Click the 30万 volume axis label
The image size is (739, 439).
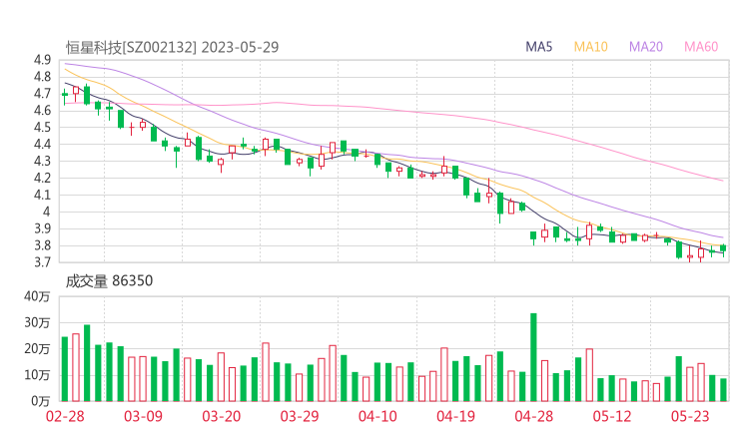click(x=37, y=322)
